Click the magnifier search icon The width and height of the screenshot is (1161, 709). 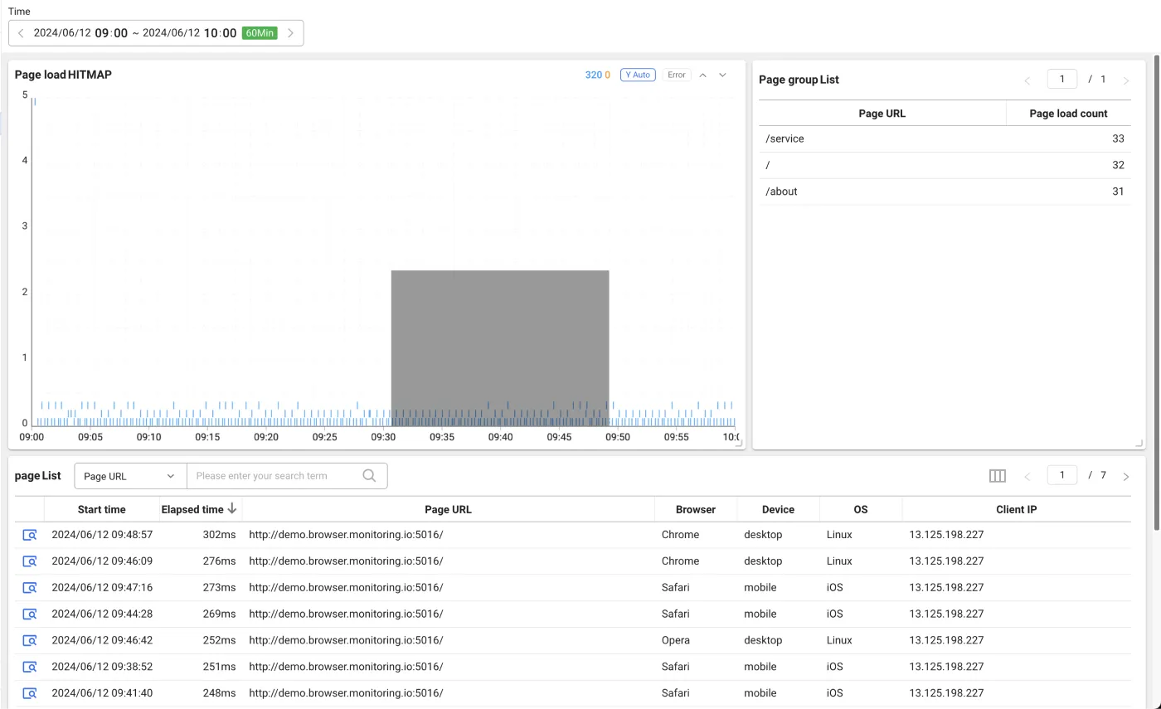pyautogui.click(x=370, y=476)
